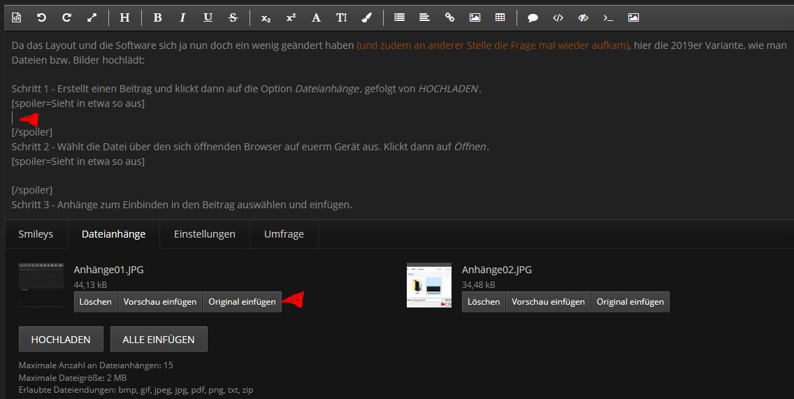Insert a table using the toolbar

pyautogui.click(x=500, y=17)
